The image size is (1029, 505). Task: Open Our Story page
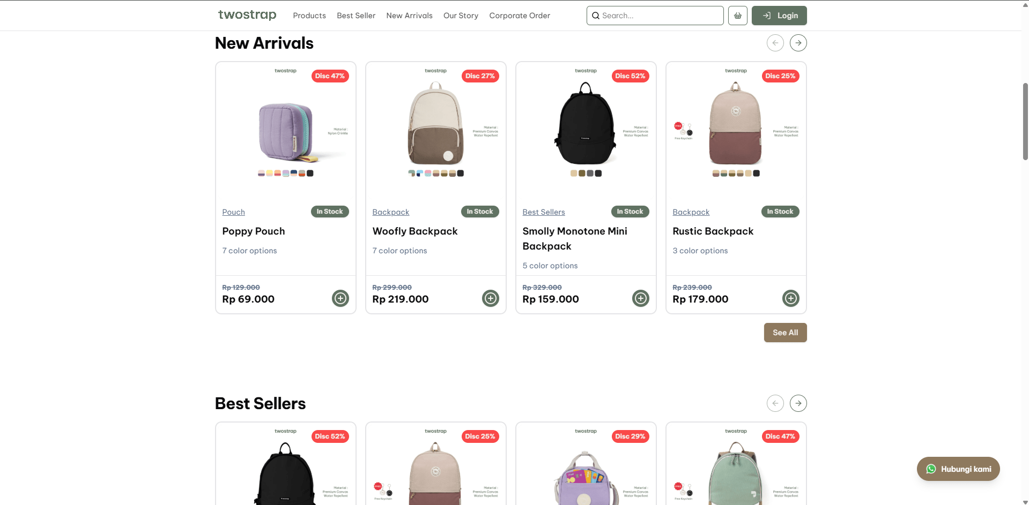point(461,16)
